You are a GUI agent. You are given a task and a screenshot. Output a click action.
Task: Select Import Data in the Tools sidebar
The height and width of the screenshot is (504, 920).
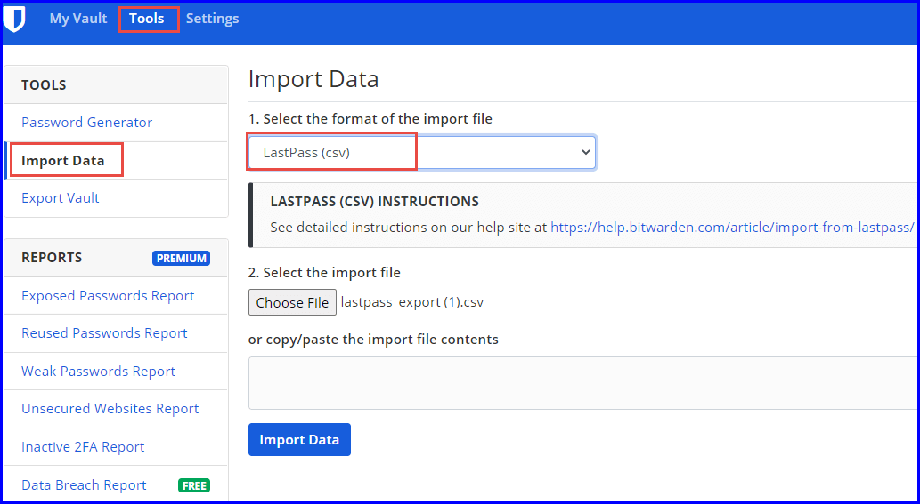tap(62, 160)
